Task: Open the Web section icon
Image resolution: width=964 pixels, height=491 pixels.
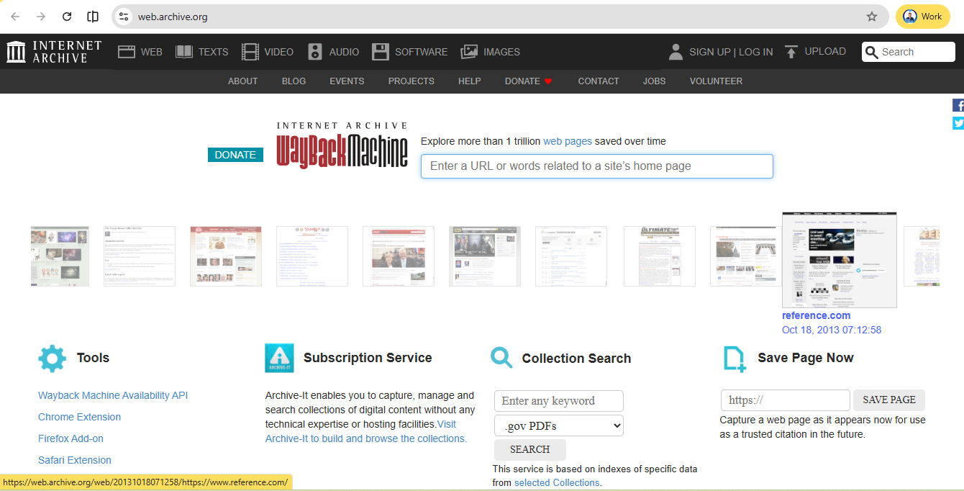Action: pos(127,52)
